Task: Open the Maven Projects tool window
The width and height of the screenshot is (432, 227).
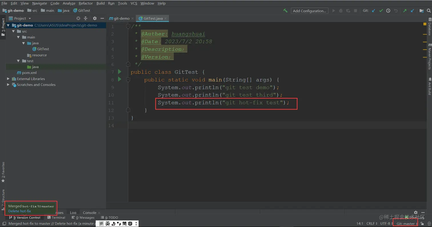Action: (x=429, y=56)
